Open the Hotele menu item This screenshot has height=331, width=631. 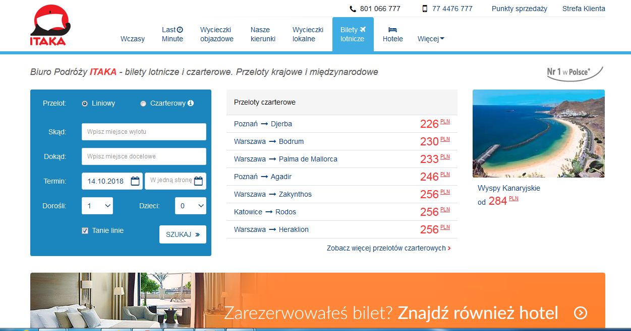[x=393, y=34]
